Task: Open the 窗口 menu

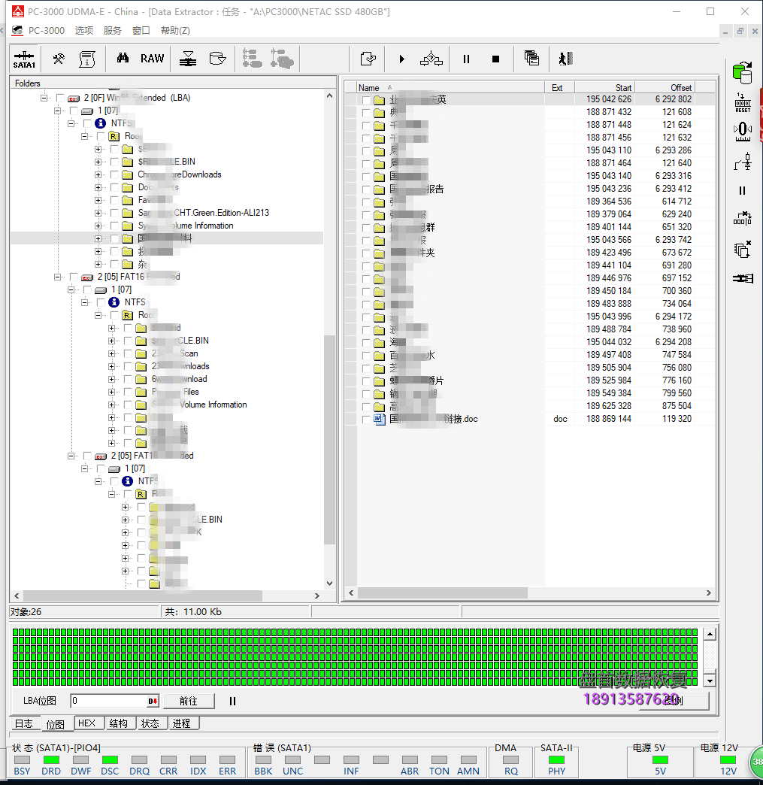Action: tap(141, 31)
